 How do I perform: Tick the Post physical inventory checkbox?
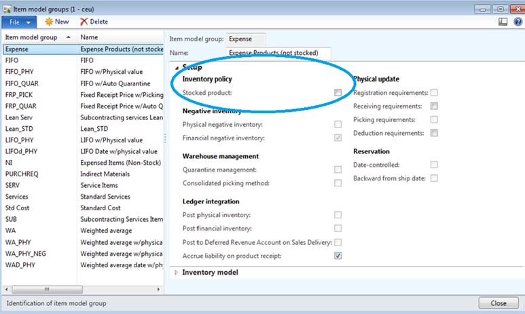338,215
